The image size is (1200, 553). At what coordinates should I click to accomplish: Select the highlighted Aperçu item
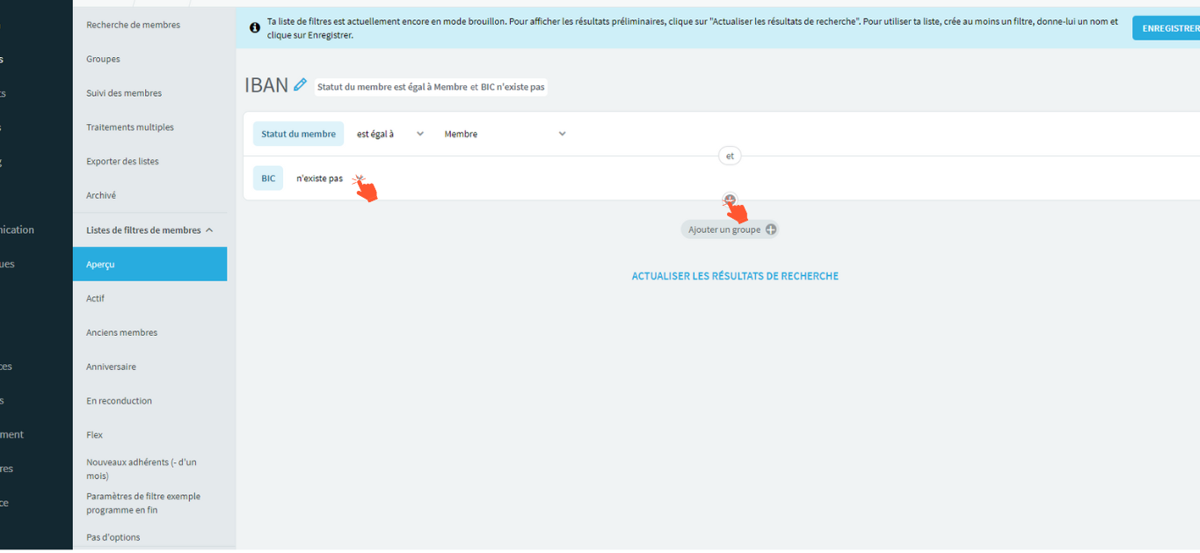click(149, 264)
